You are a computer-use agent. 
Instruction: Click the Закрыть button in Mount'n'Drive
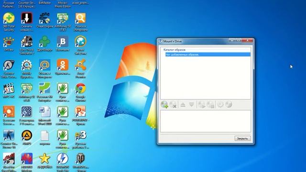242,139
